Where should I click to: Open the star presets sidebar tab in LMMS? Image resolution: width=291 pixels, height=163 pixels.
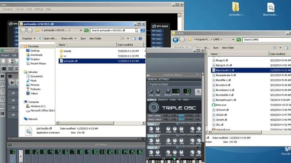pyautogui.click(x=3, y=99)
